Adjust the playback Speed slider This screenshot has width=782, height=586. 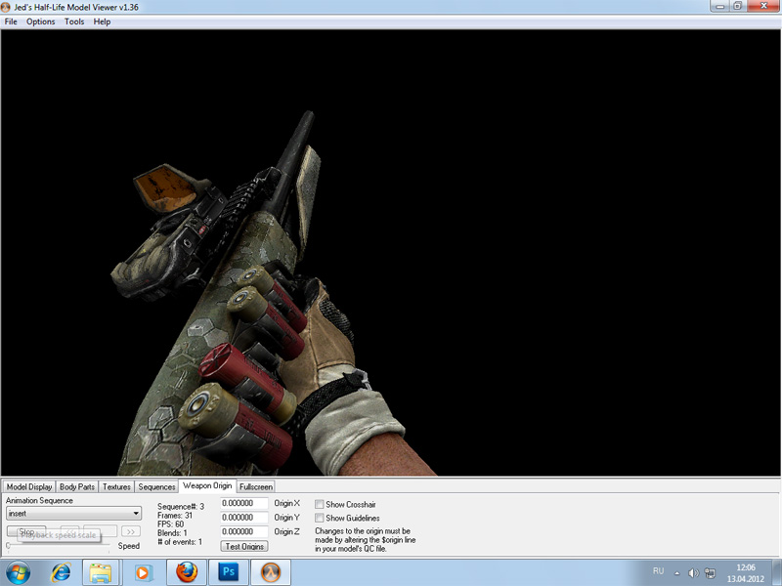click(x=59, y=546)
